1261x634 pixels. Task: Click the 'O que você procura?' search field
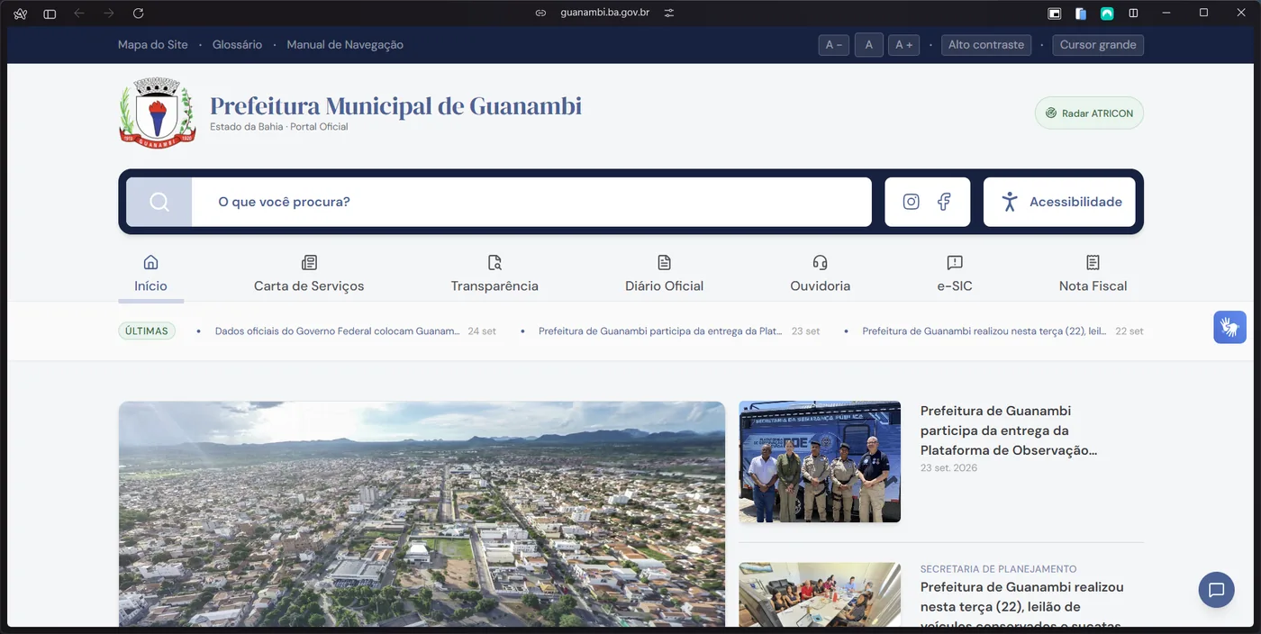pyautogui.click(x=531, y=202)
